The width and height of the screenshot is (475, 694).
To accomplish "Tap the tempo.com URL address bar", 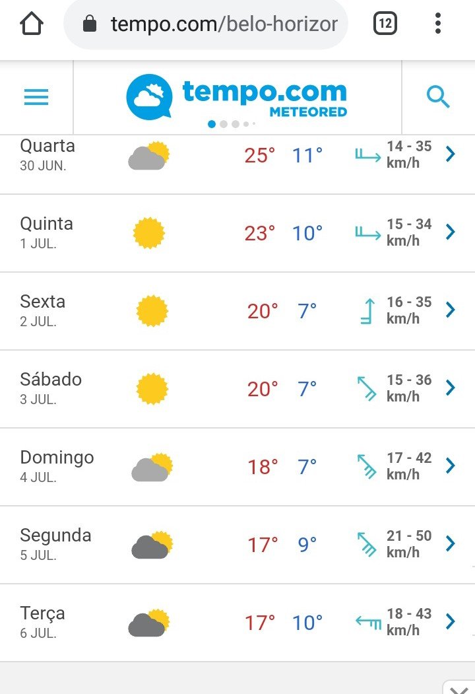I will pyautogui.click(x=206, y=24).
